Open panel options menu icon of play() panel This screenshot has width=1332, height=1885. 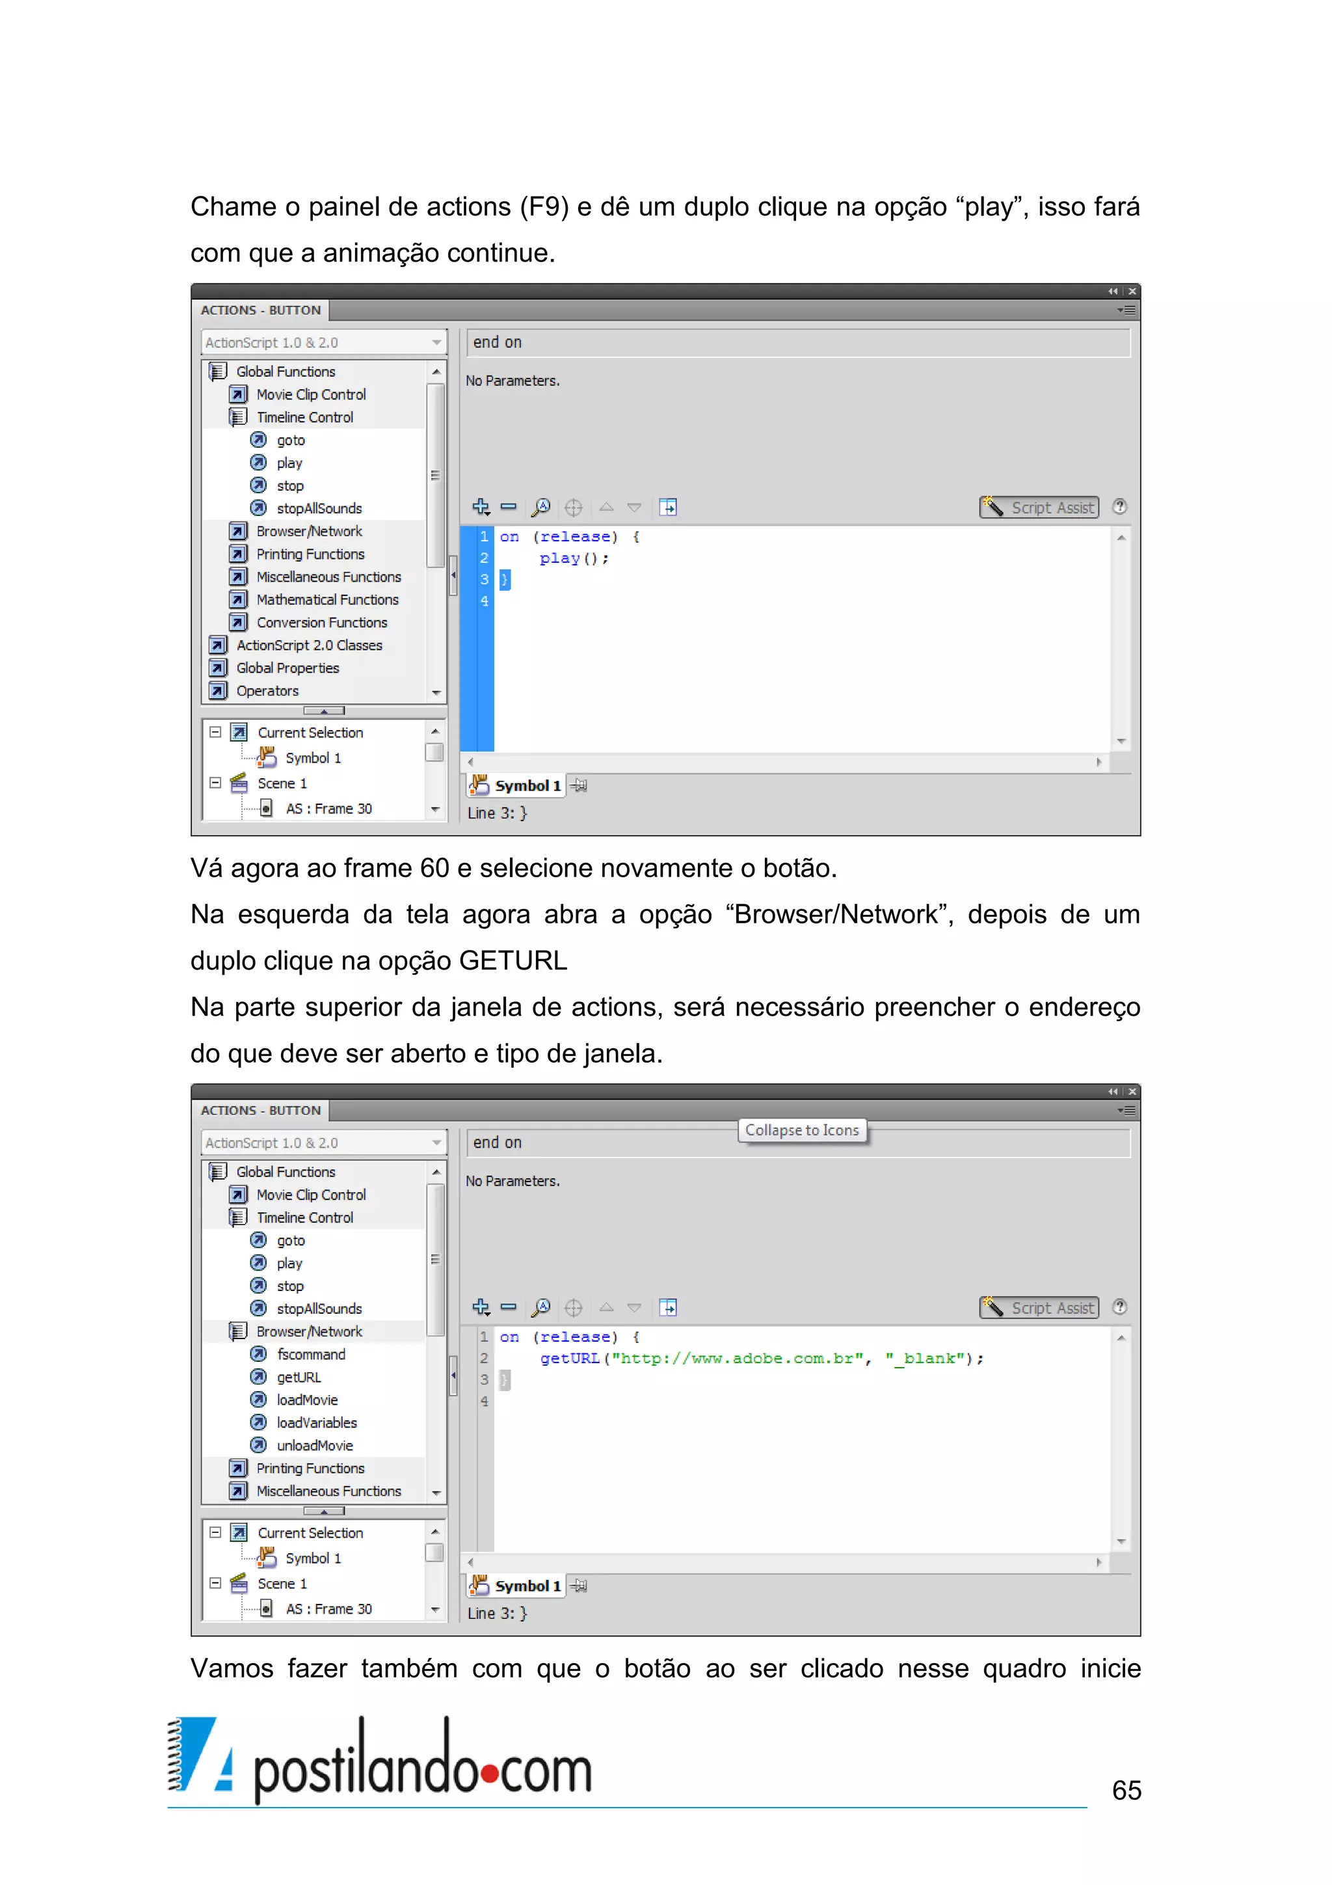pyautogui.click(x=1126, y=310)
